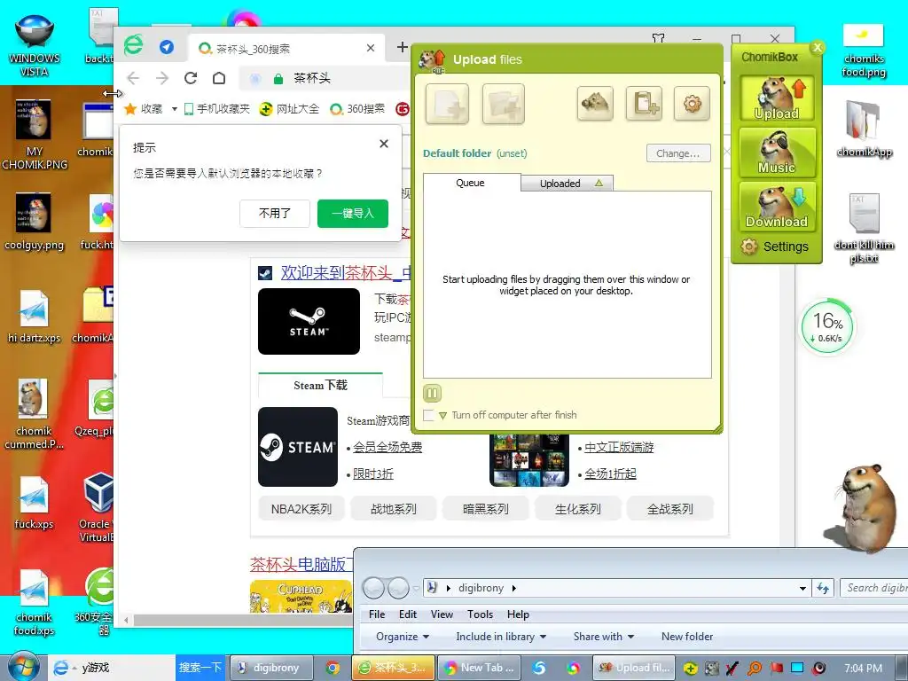Switch to the Uploaded tab
Image resolution: width=908 pixels, height=681 pixels.
pyautogui.click(x=567, y=184)
